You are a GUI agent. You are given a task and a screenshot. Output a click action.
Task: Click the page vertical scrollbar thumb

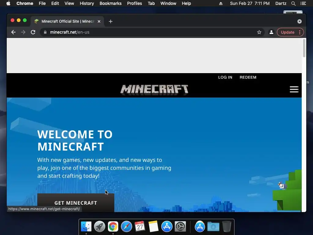[304, 48]
